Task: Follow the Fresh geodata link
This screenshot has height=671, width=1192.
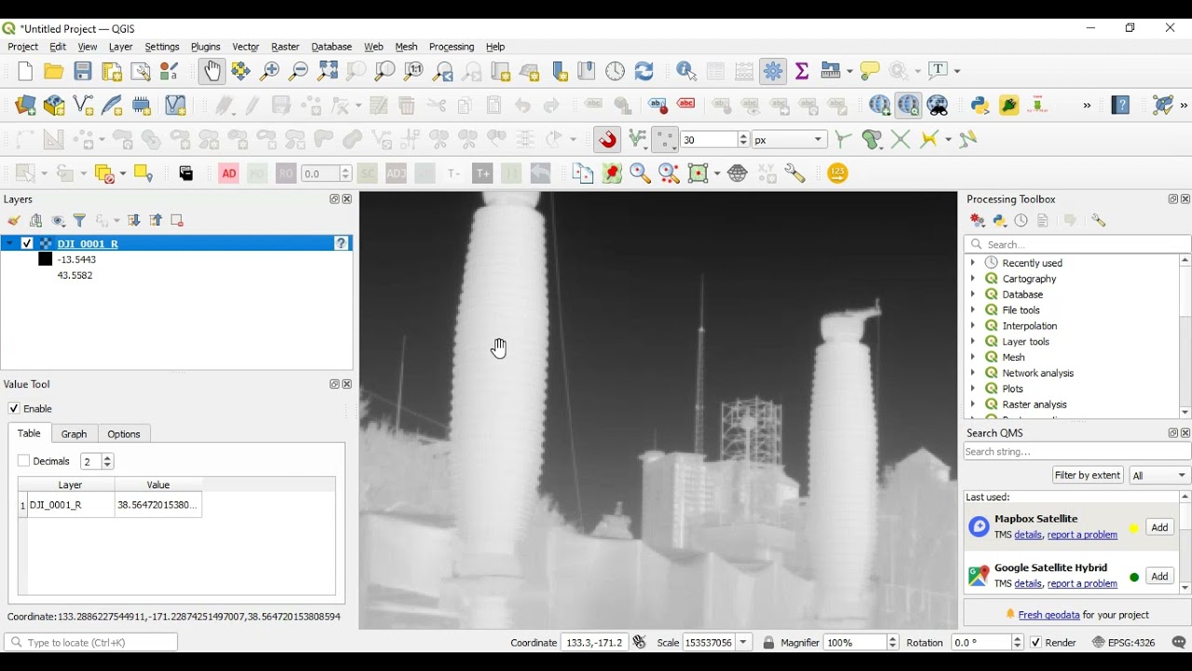Action: [1049, 616]
